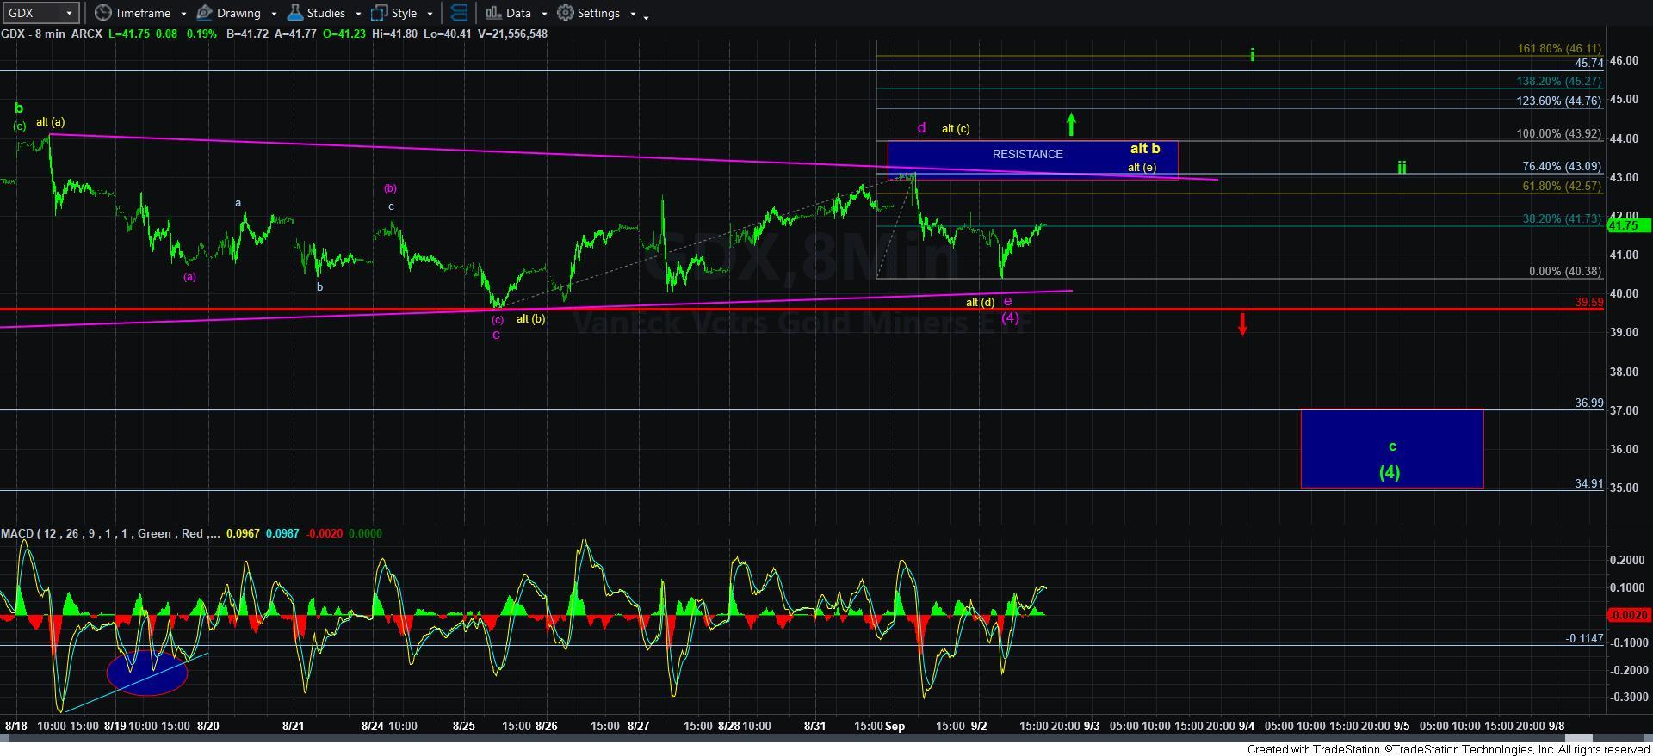Select Fibonacci label '38.20% (41.73)'

pos(1562,218)
